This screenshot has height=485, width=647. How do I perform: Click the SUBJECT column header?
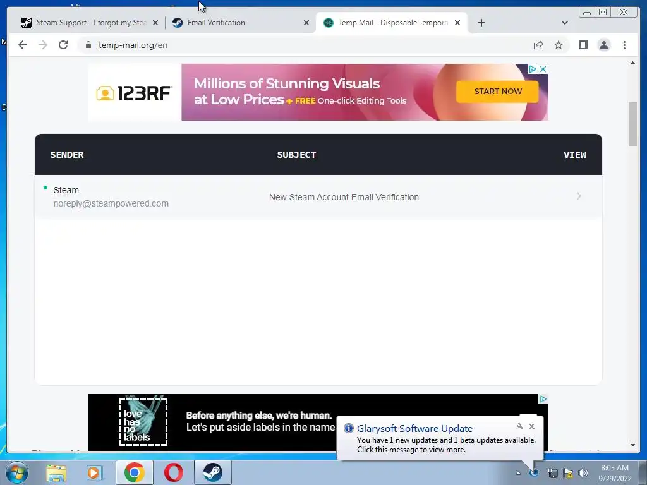pos(296,155)
